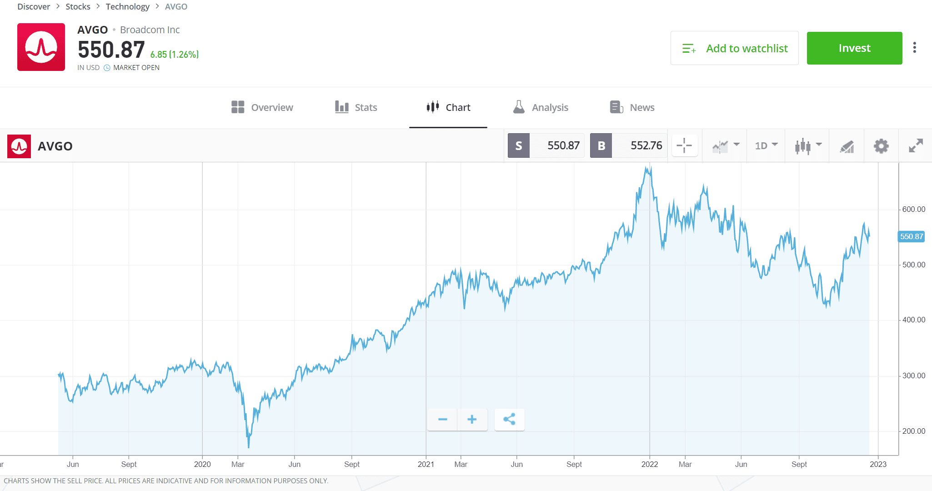This screenshot has height=491, width=932.
Task: Click the Broadcom logo in the header
Action: coord(41,47)
